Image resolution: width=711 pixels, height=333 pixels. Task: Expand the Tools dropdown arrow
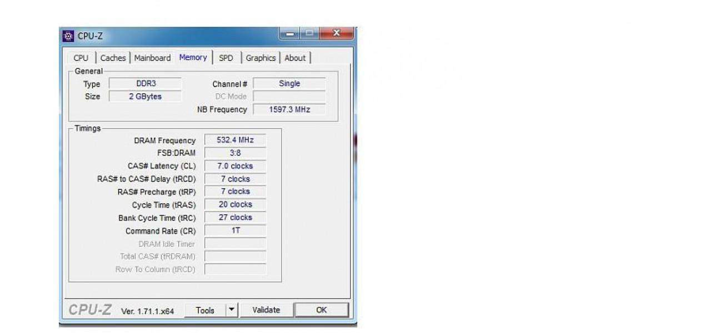point(232,310)
